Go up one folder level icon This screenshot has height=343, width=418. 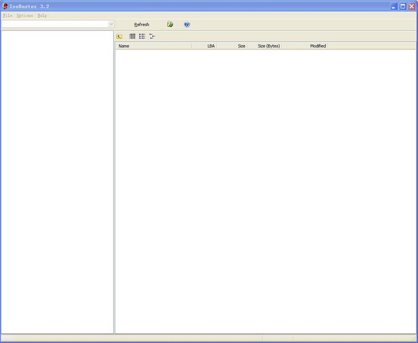coord(120,36)
